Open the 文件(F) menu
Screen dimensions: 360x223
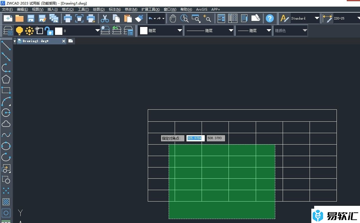pos(7,9)
